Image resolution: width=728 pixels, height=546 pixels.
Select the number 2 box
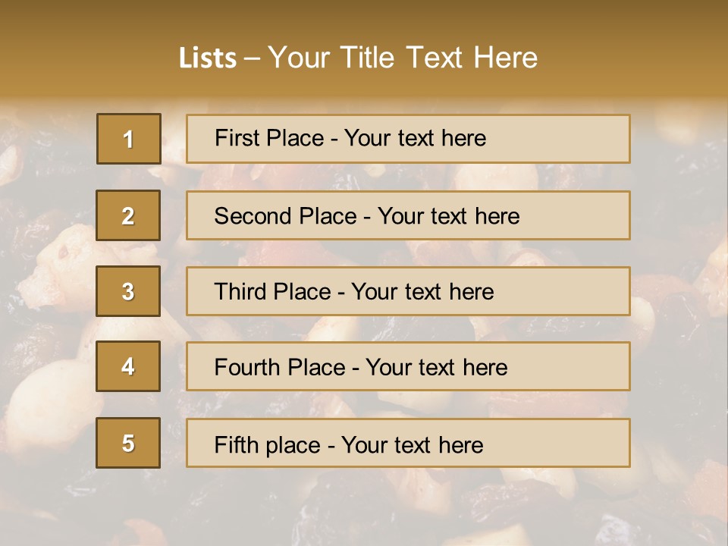tap(128, 216)
